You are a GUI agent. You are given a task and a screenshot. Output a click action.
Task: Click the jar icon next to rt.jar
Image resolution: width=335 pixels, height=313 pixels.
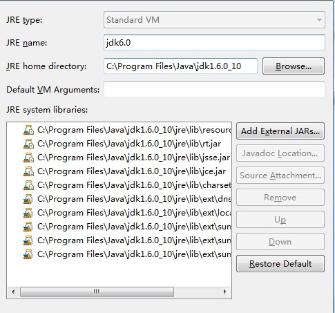28,144
